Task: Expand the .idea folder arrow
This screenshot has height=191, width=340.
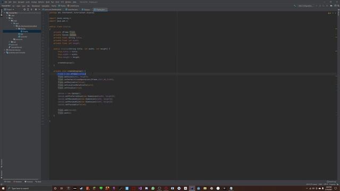Action: (x=7, y=15)
